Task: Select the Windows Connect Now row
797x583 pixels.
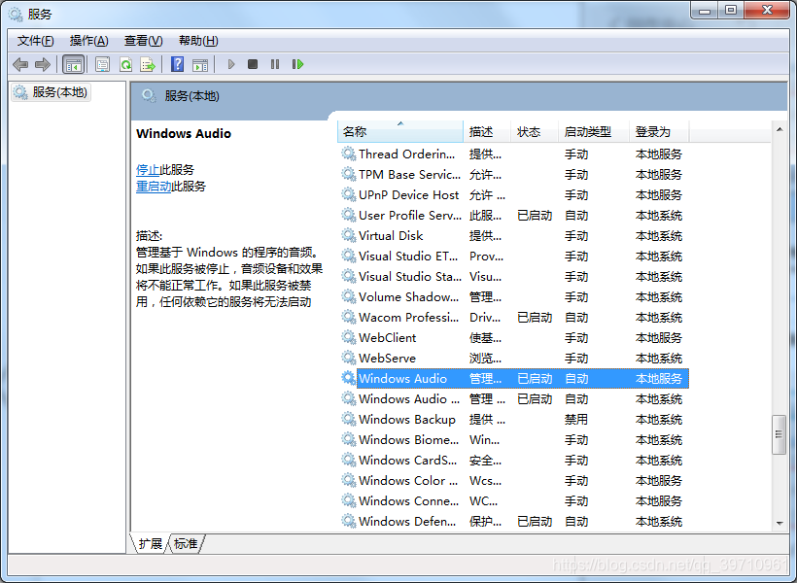Action: (513, 500)
